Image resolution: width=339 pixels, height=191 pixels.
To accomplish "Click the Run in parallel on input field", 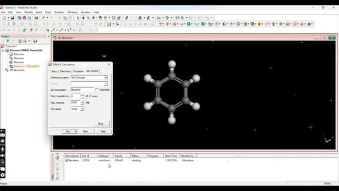I will [75, 96].
